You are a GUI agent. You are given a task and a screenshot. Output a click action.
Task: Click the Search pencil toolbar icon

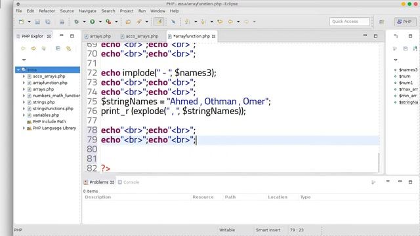(x=139, y=22)
